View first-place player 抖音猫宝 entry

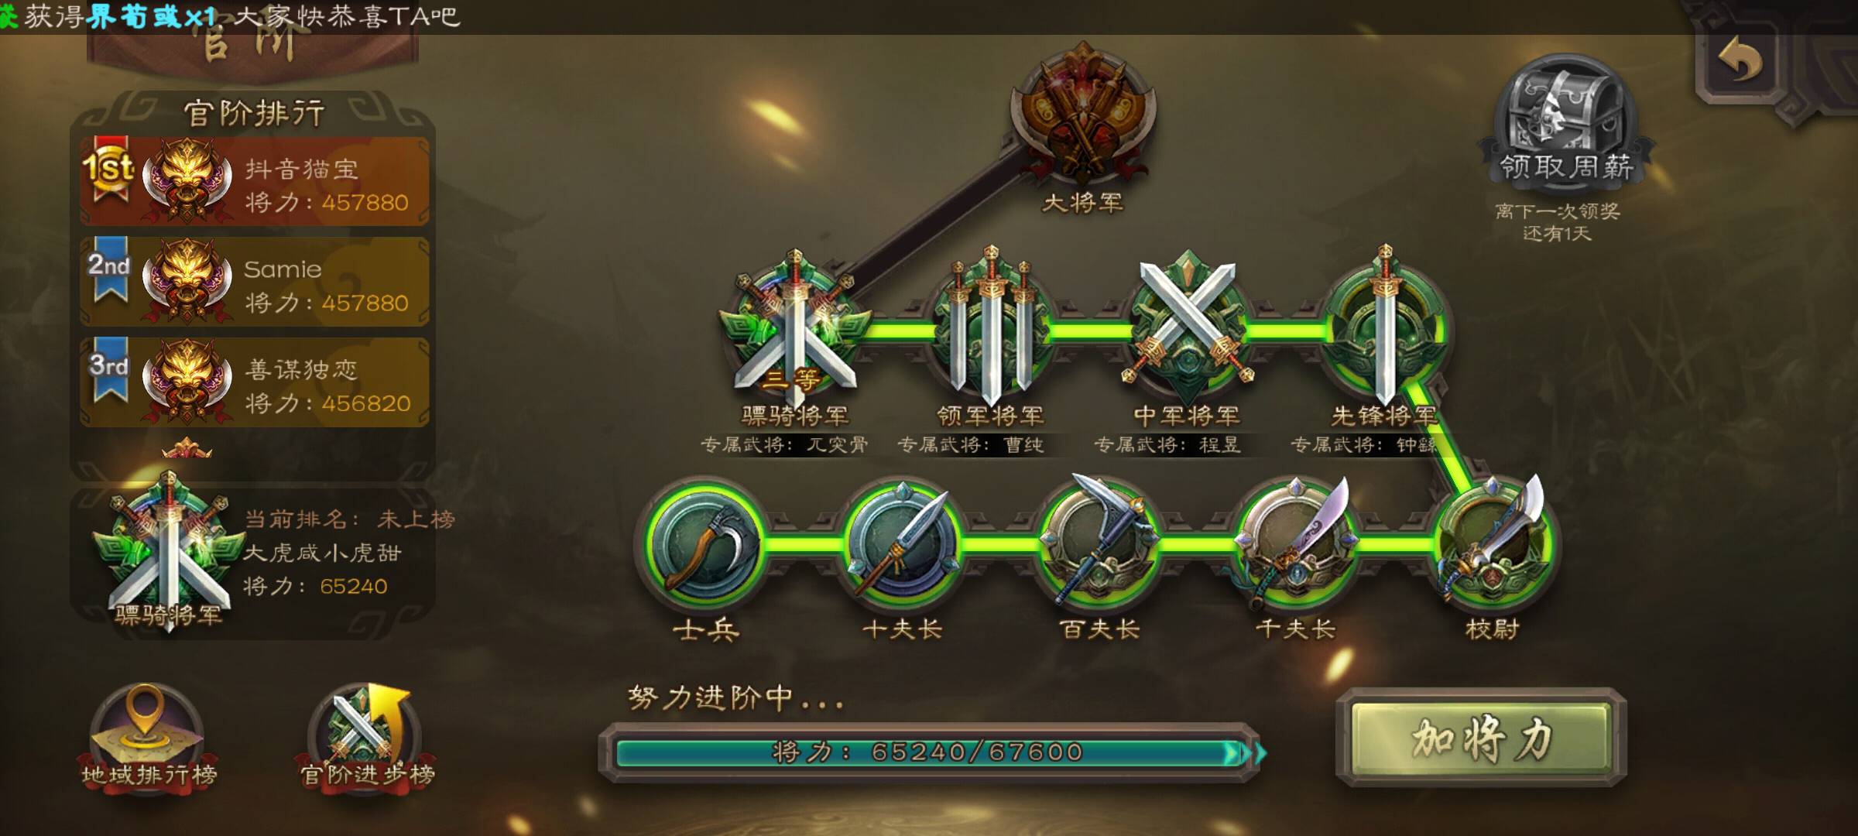[254, 183]
